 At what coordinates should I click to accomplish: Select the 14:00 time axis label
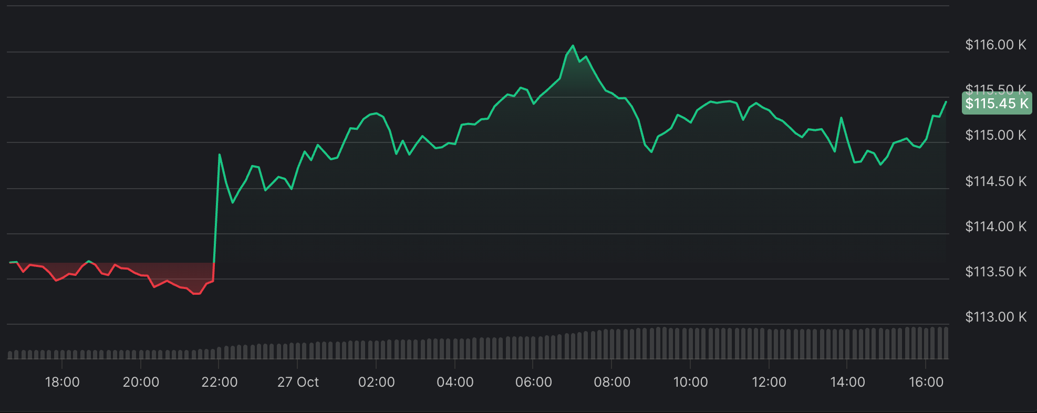pyautogui.click(x=847, y=382)
